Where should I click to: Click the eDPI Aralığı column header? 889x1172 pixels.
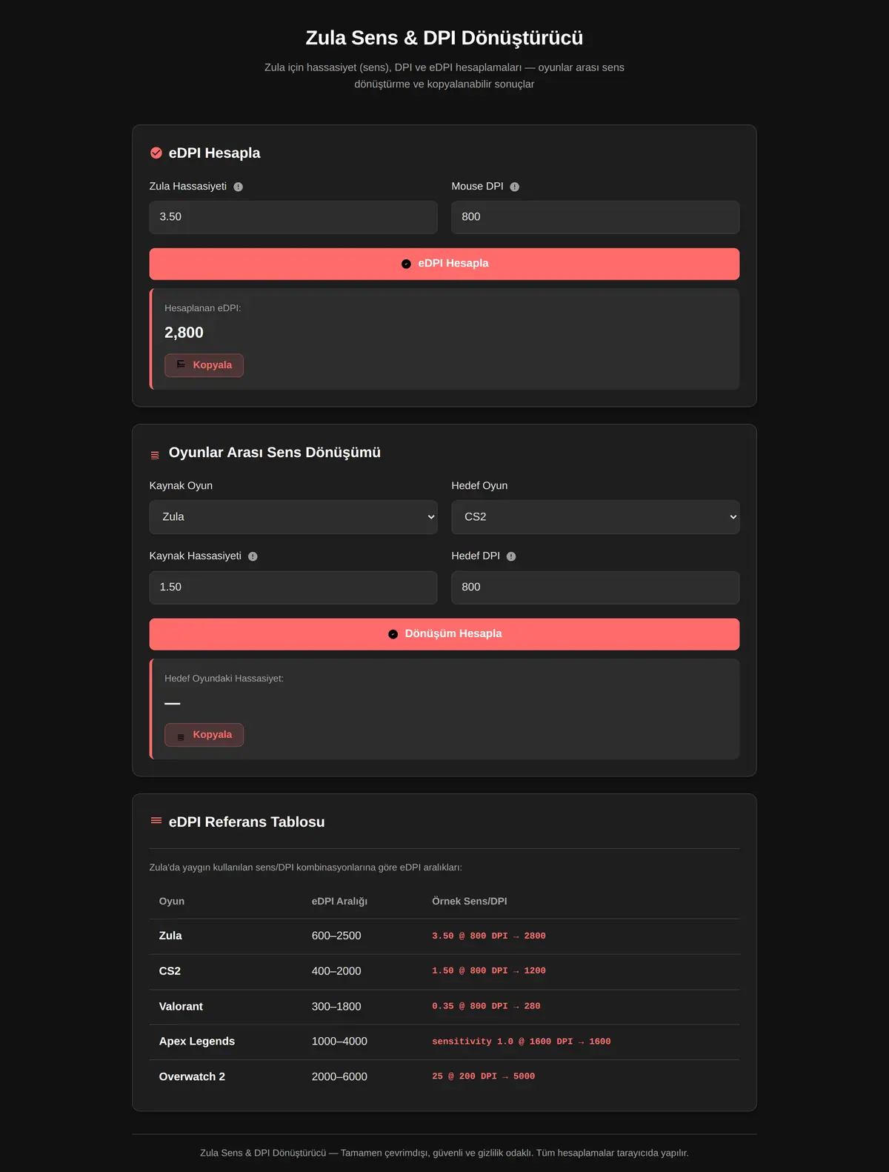339,902
